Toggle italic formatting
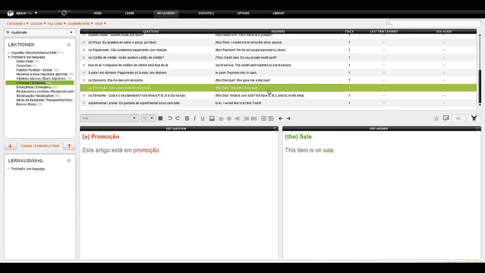The image size is (485, 273). pos(195,118)
